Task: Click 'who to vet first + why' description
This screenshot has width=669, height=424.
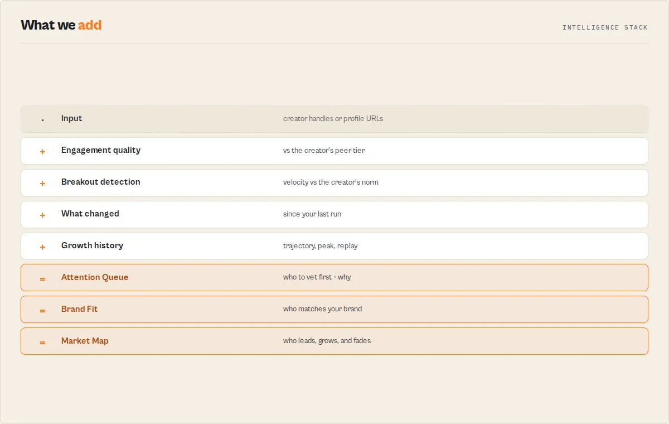Action: point(317,277)
